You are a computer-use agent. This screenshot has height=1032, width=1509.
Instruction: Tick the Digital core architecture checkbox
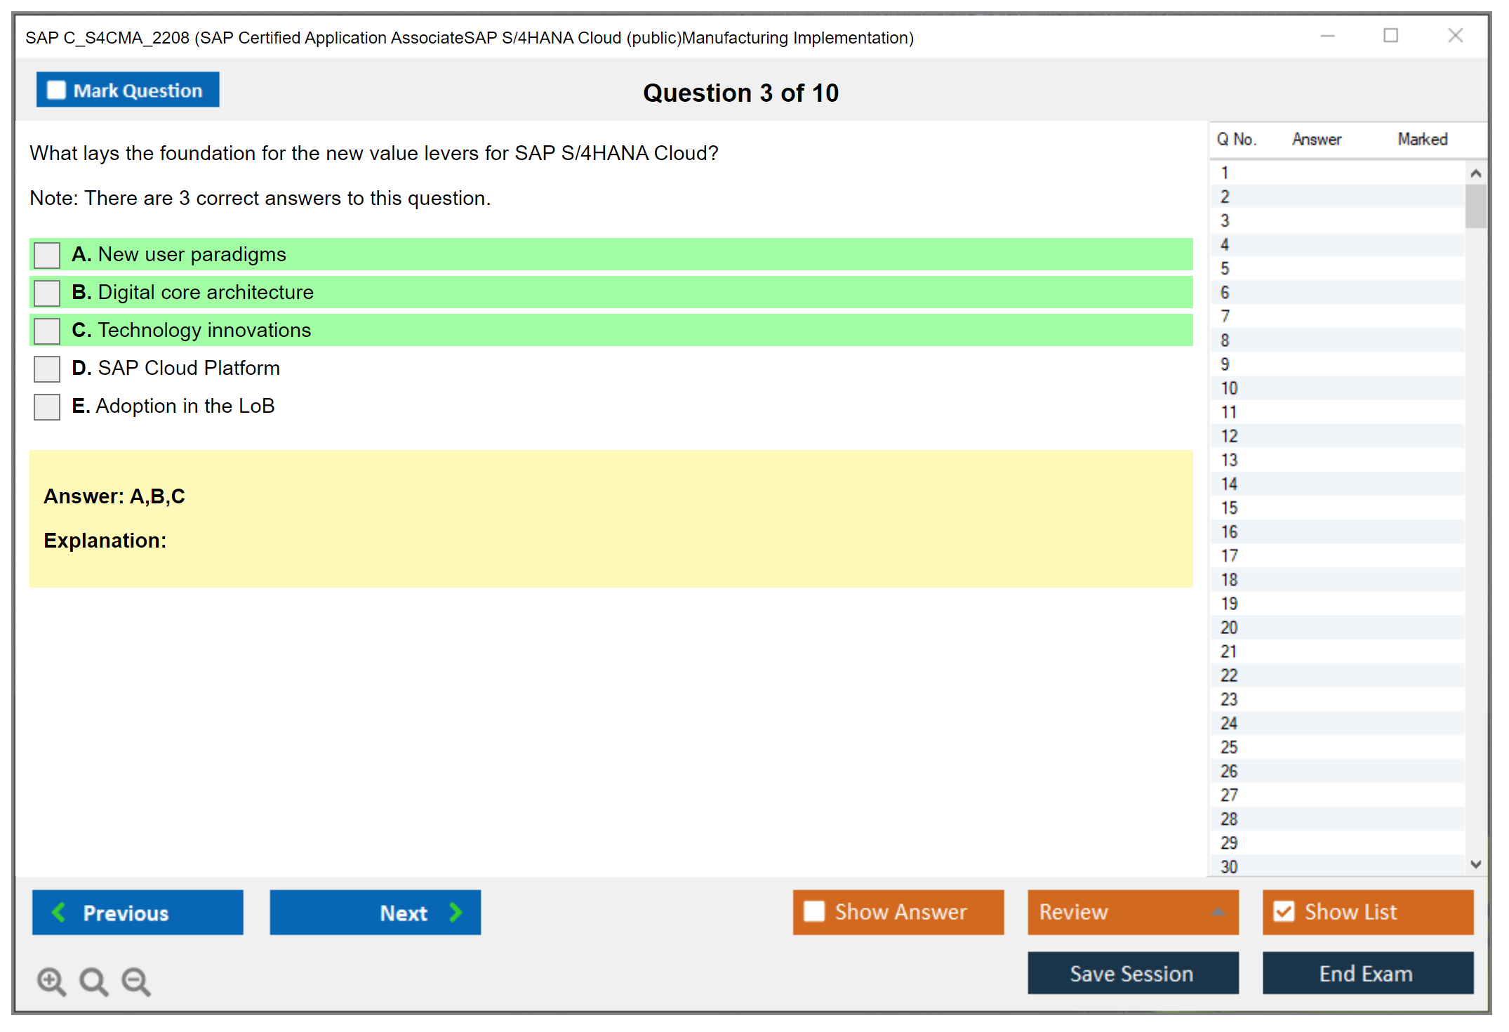47,293
